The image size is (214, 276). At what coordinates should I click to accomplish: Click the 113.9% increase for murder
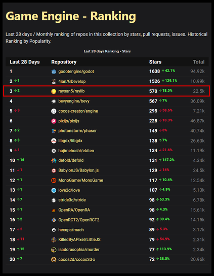(164, 249)
